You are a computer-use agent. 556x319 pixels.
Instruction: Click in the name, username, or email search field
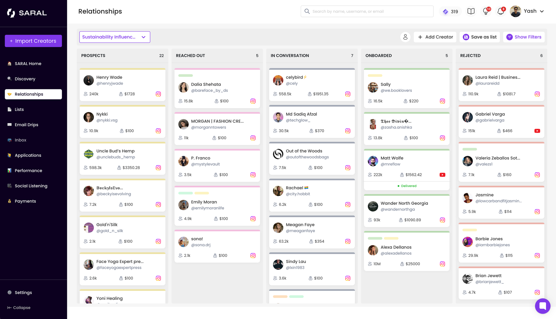coord(367,11)
